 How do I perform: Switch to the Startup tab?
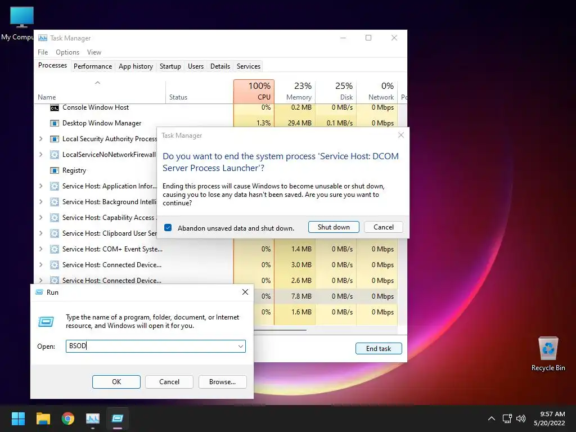170,66
